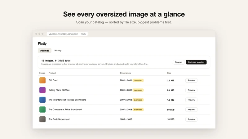Click the Selling Plans Ski Wax name
The height and width of the screenshot is (139, 248).
(x=59, y=90)
